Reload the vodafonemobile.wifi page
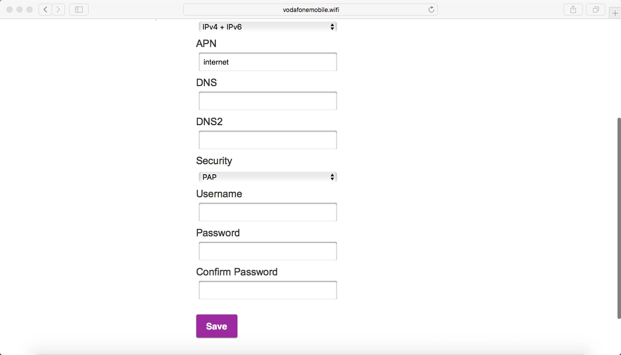Screen dimensions: 621x355 431,10
